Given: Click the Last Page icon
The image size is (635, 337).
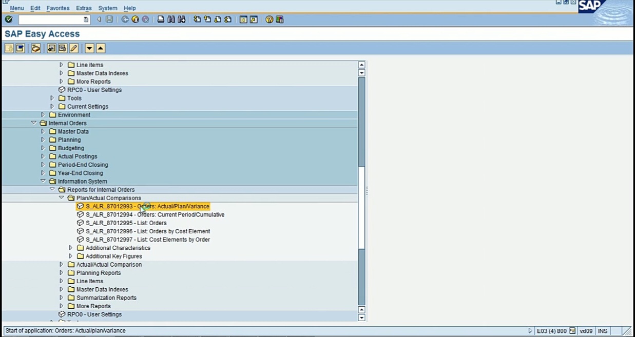Looking at the screenshot, I should [228, 19].
